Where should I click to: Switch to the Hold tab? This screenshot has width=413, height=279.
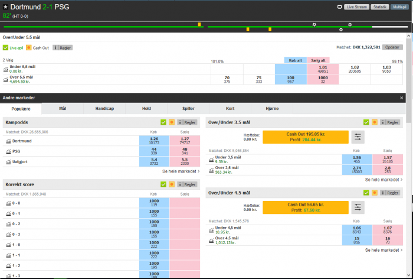(x=146, y=109)
